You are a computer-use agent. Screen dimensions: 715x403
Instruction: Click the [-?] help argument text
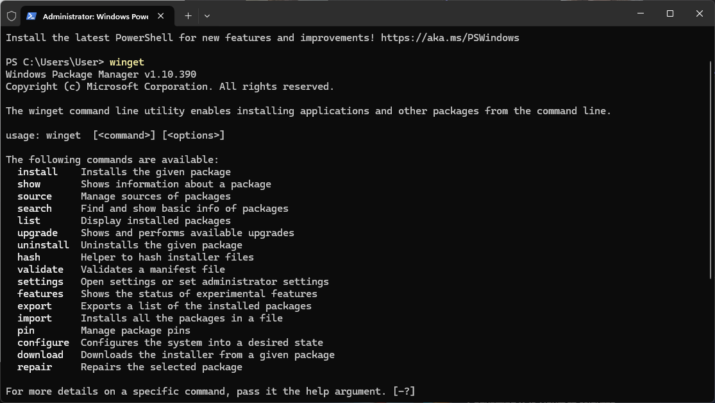click(x=404, y=391)
